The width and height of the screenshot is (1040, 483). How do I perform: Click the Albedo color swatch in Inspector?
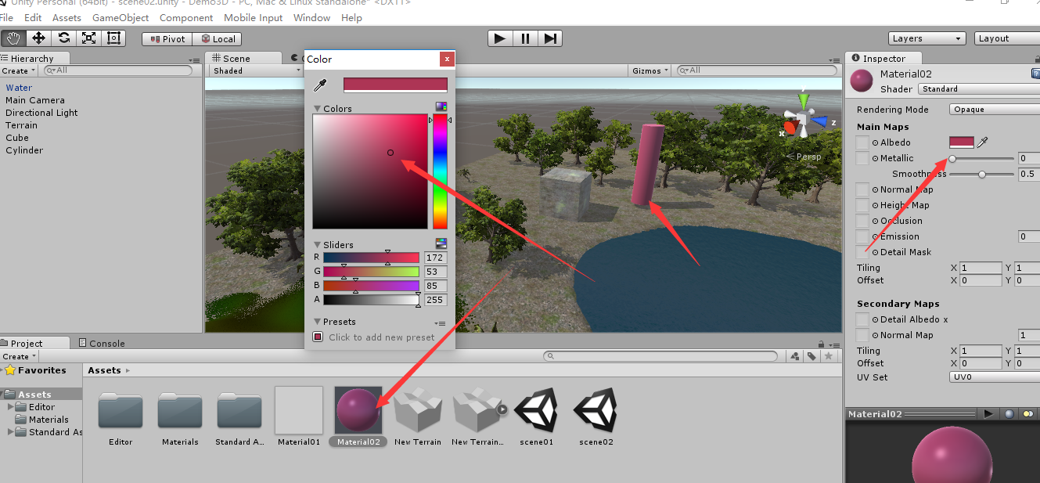[962, 142]
